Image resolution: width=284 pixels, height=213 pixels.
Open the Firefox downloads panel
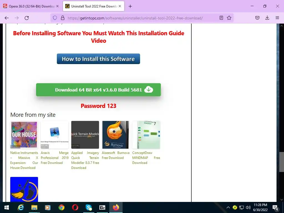click(267, 18)
